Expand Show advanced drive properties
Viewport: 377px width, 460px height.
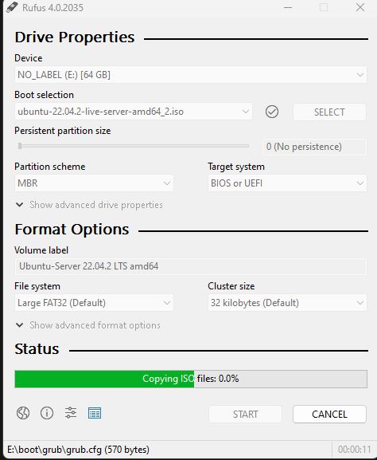[89, 205]
